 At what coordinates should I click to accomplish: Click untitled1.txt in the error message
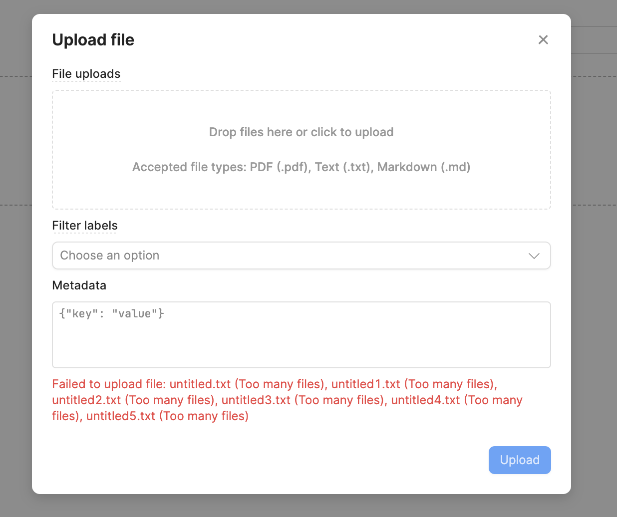point(366,384)
